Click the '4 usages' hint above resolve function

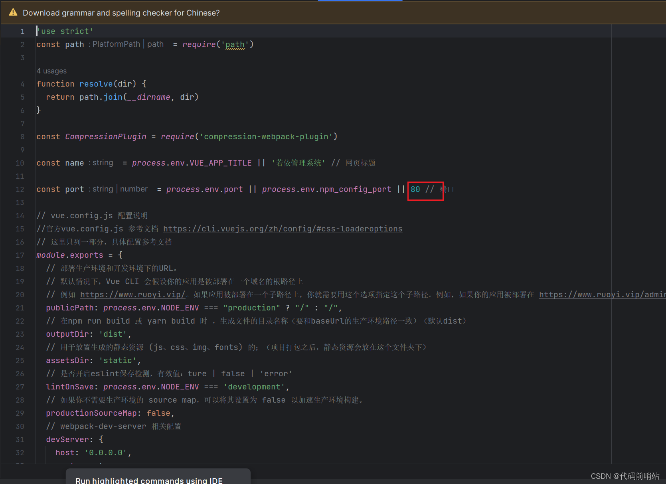(51, 71)
